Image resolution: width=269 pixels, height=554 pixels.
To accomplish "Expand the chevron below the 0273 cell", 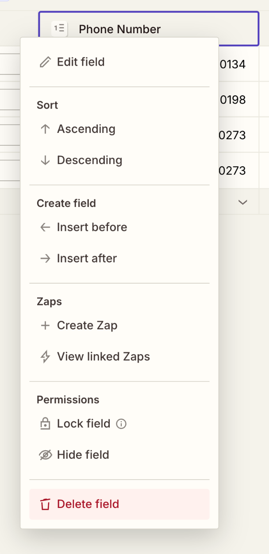I will point(242,202).
